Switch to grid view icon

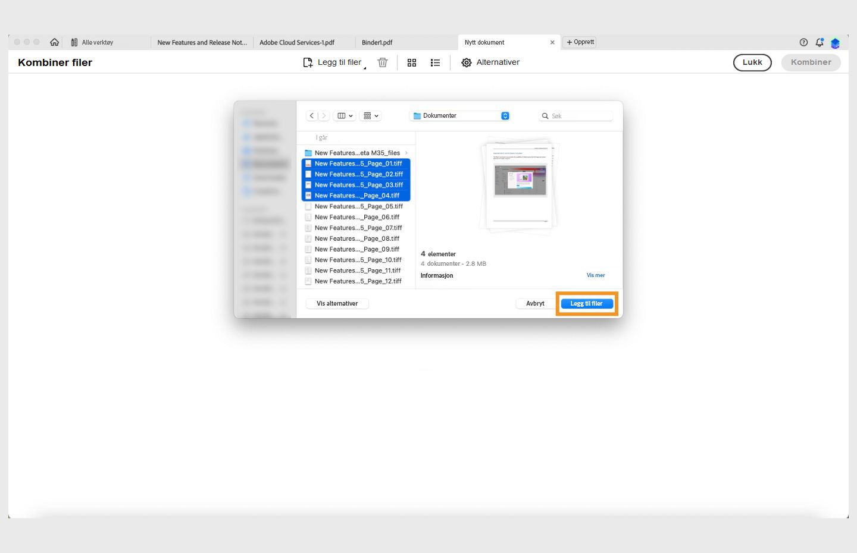412,62
